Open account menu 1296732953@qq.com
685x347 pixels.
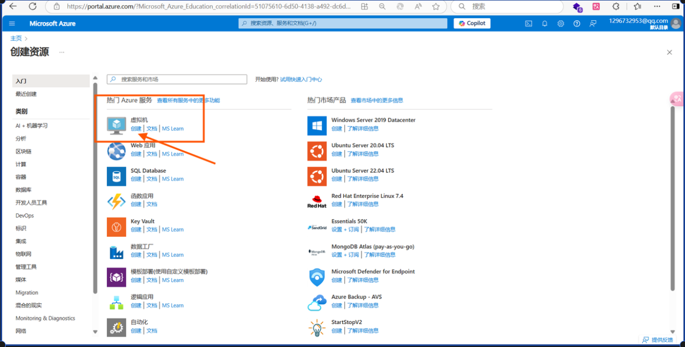pyautogui.click(x=644, y=23)
